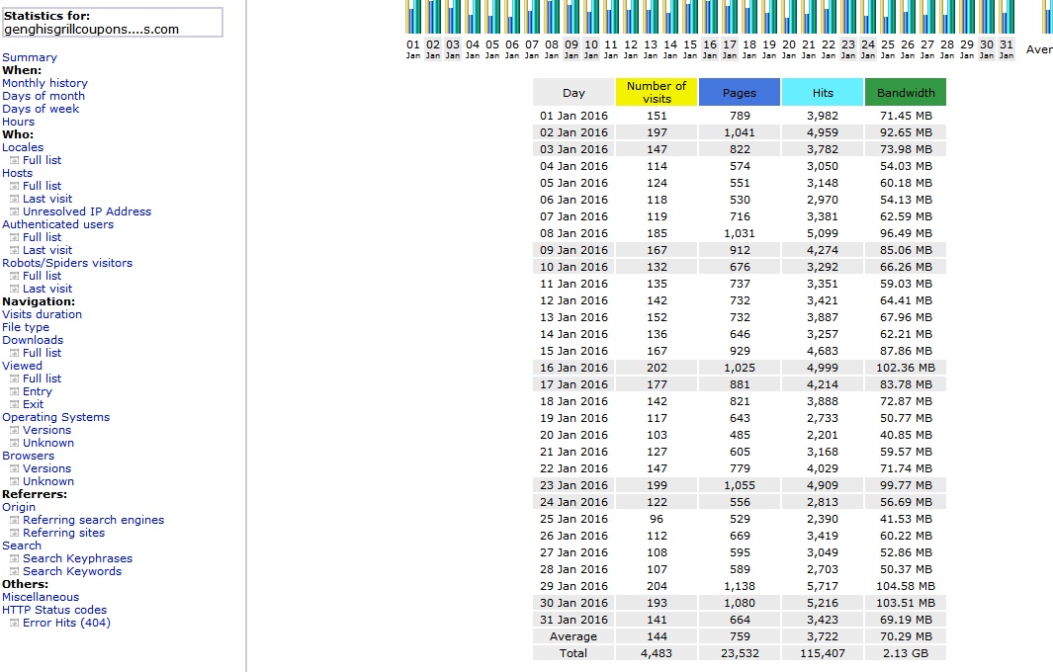This screenshot has height=672, width=1053.
Task: Click the icon beside Referring sites
Action: point(14,534)
